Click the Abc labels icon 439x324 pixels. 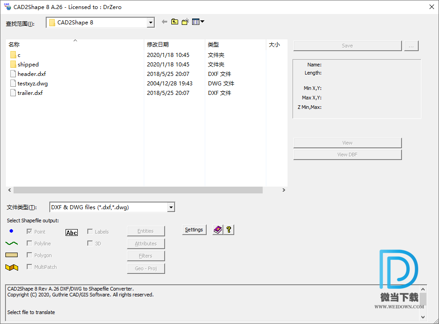click(x=72, y=233)
